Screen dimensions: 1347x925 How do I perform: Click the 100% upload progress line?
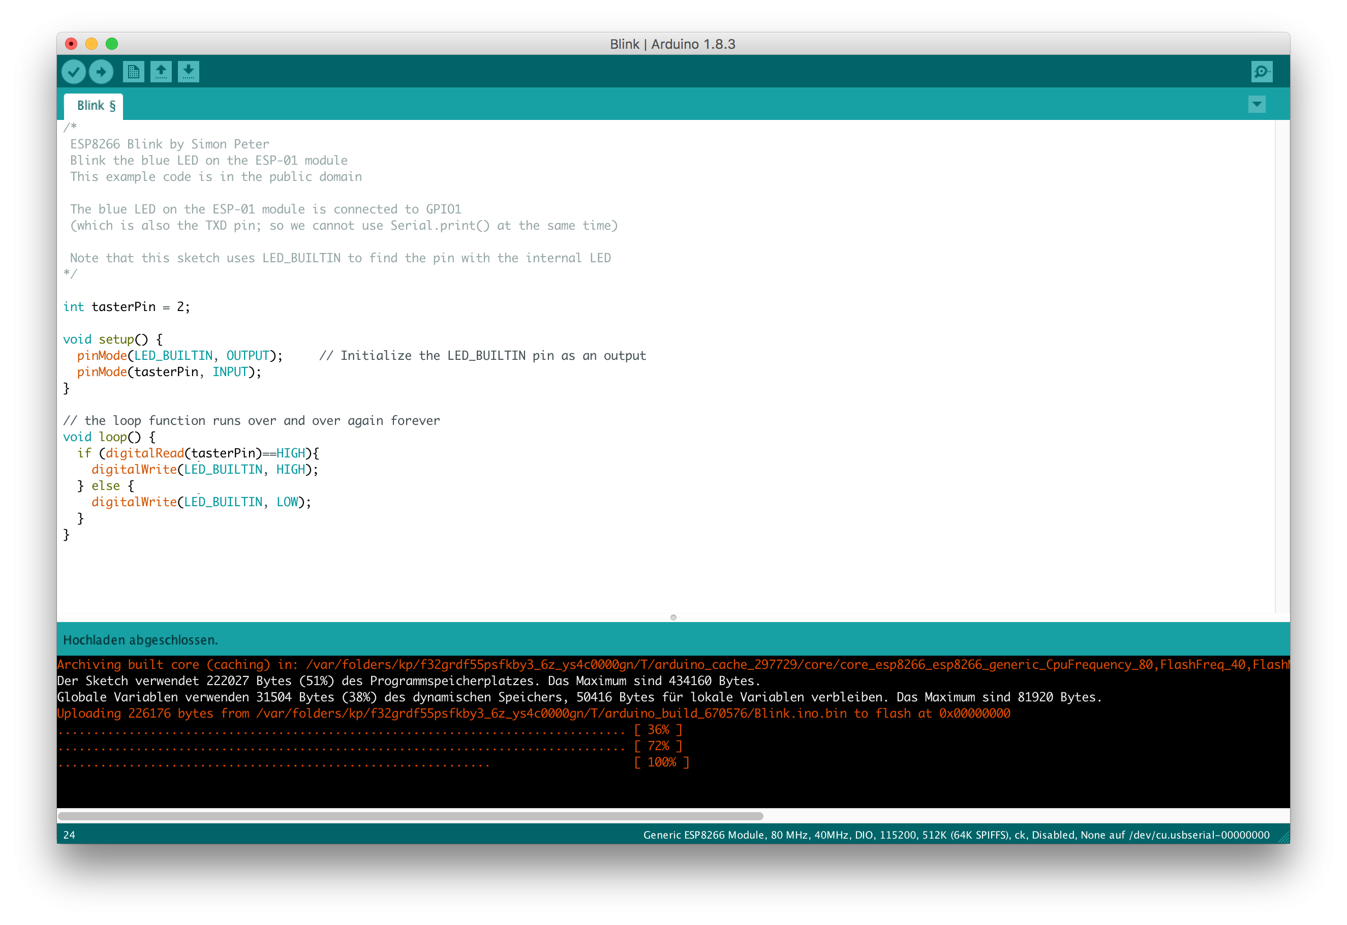pyautogui.click(x=661, y=762)
